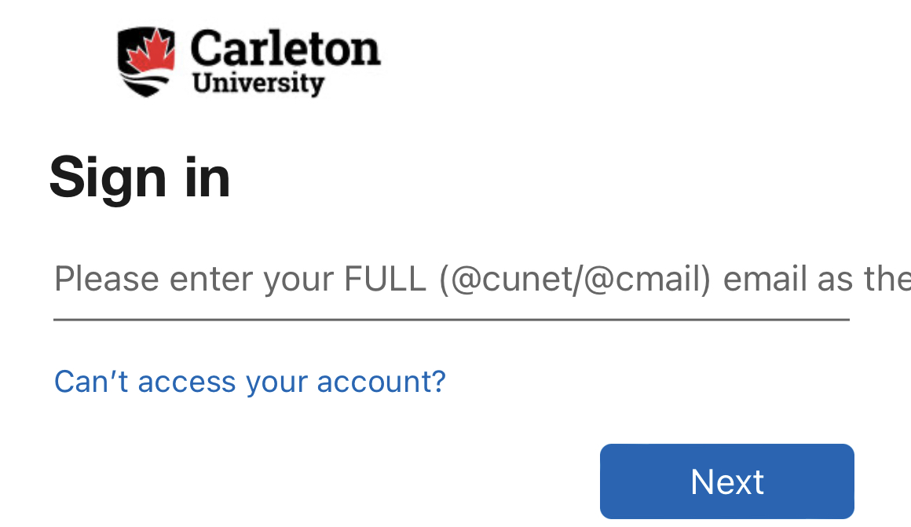Click the Carleton University wordmark

[x=284, y=61]
